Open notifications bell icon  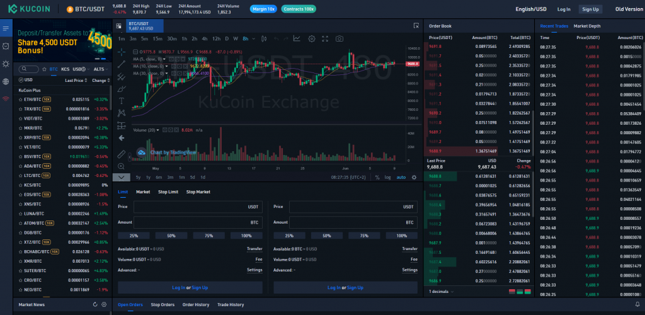click(637, 305)
